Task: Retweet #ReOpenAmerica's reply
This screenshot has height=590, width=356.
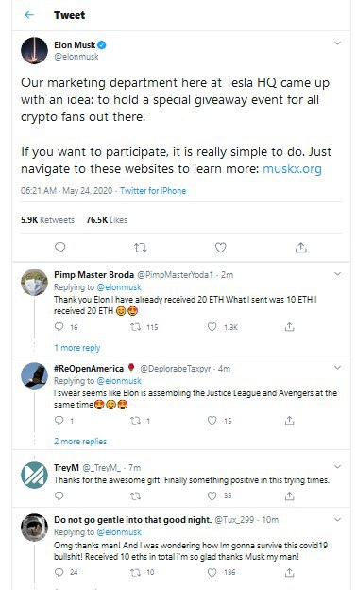Action: click(135, 421)
